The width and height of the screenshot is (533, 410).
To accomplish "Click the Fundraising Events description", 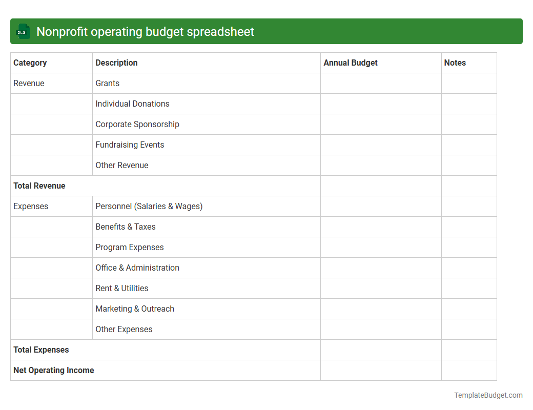I will tap(130, 145).
